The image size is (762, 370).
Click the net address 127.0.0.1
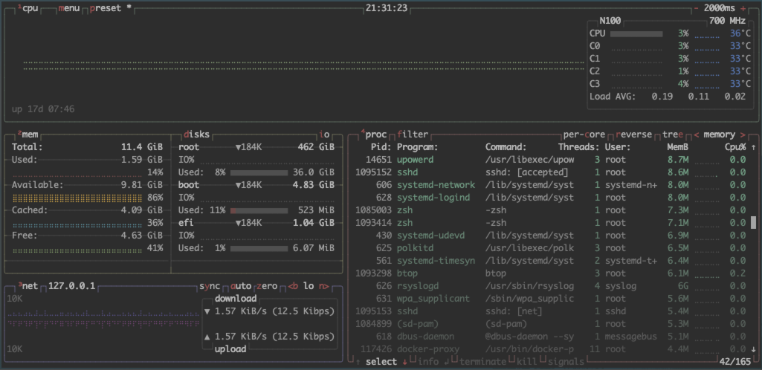tap(72, 286)
